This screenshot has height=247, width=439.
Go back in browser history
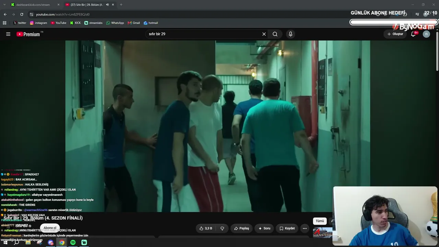click(5, 14)
